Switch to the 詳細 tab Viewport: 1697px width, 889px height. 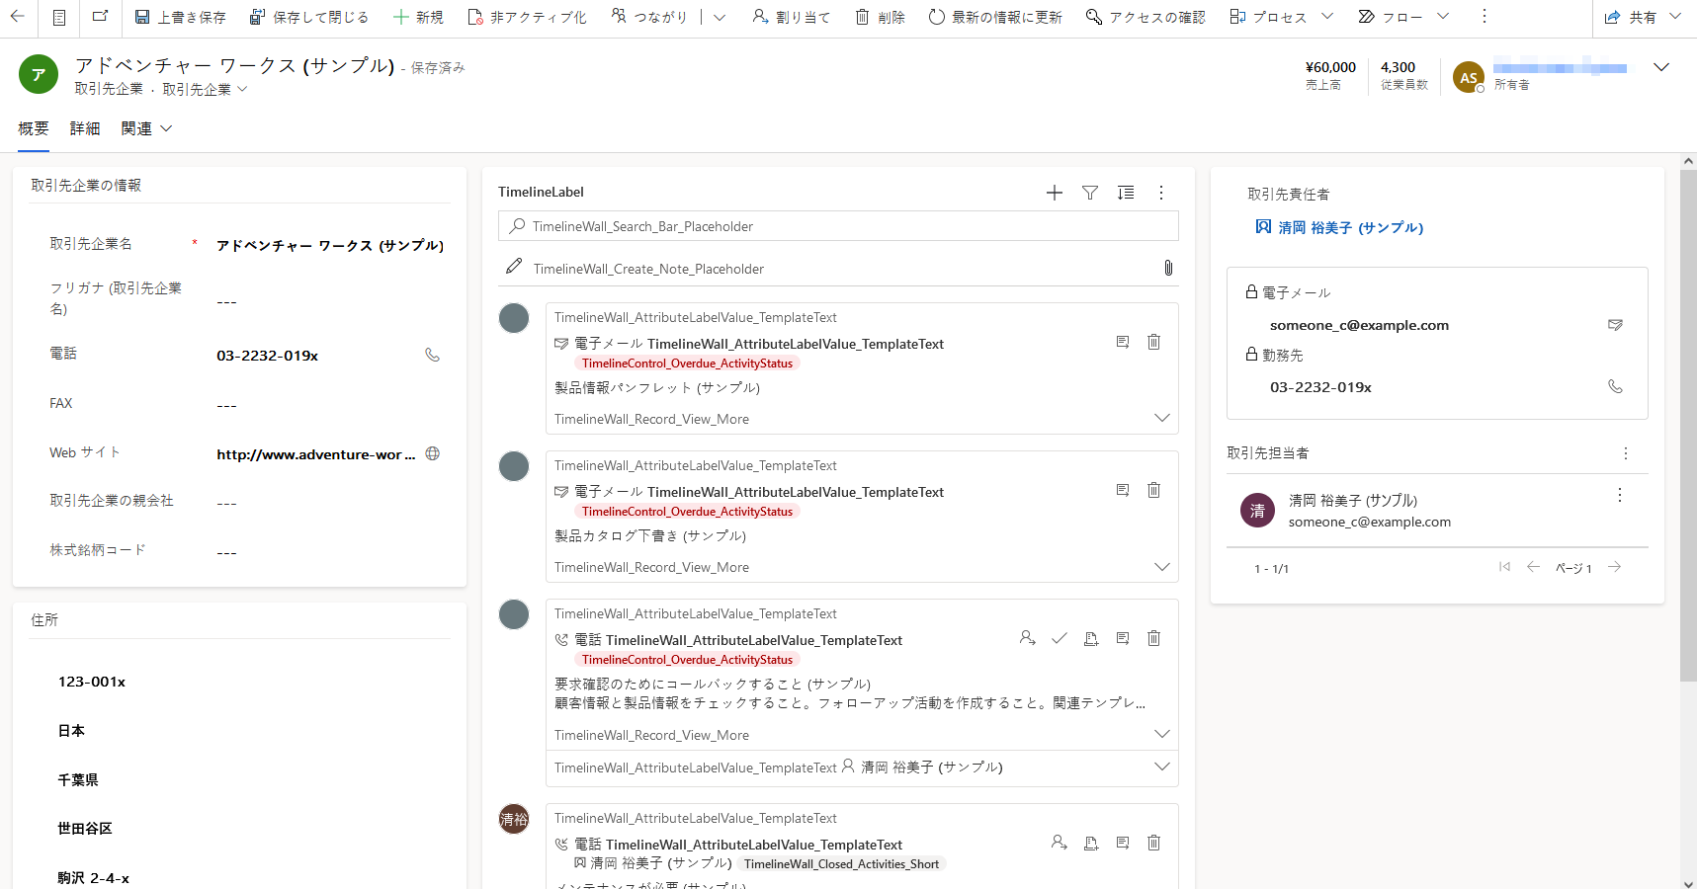(x=85, y=128)
